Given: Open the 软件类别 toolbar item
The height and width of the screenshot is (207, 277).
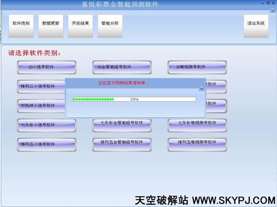Looking at the screenshot, I should pos(21,24).
